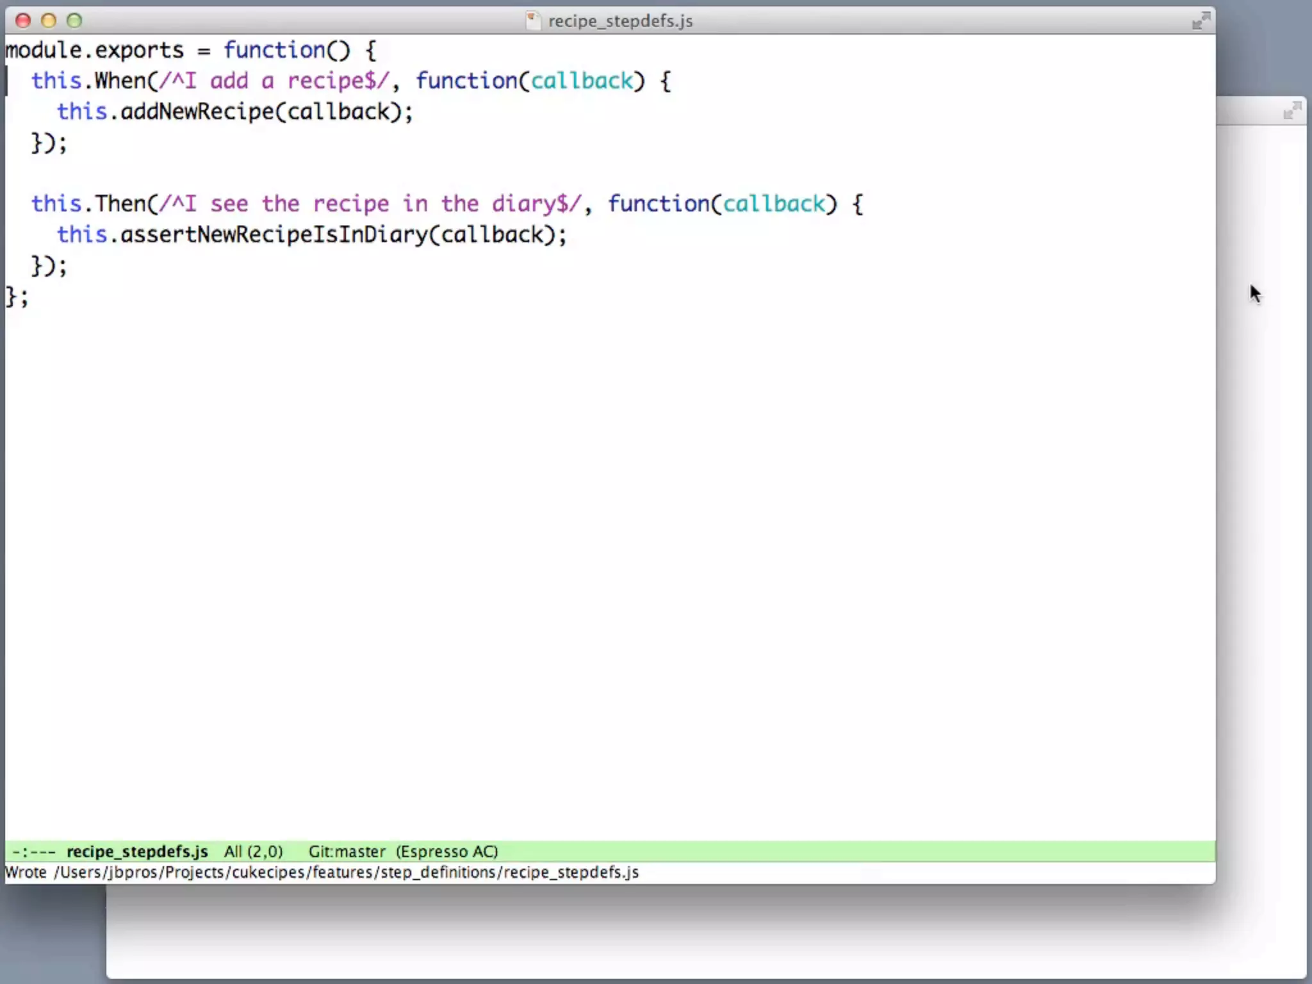Zoom window using green title bar button
1312x984 pixels.
tap(74, 20)
